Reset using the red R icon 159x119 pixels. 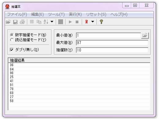point(86,22)
